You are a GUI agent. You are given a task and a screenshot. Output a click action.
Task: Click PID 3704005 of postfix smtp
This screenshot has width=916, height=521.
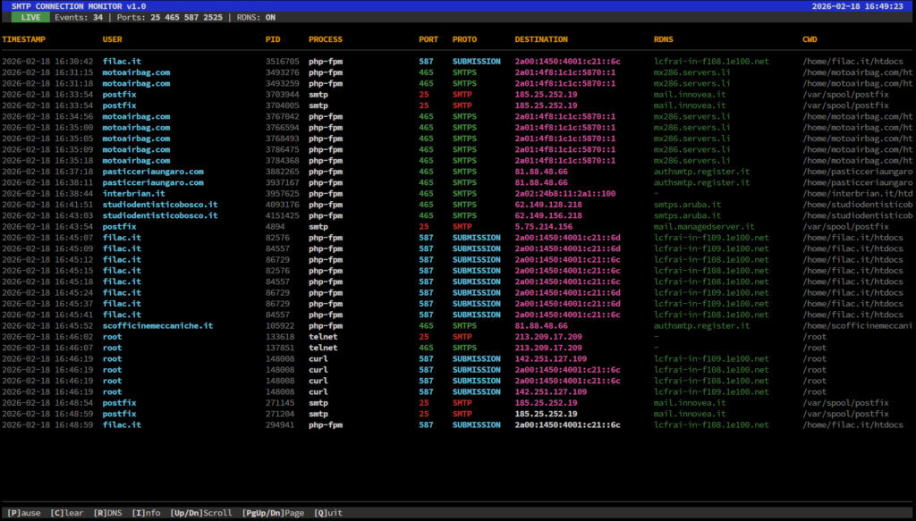(282, 105)
